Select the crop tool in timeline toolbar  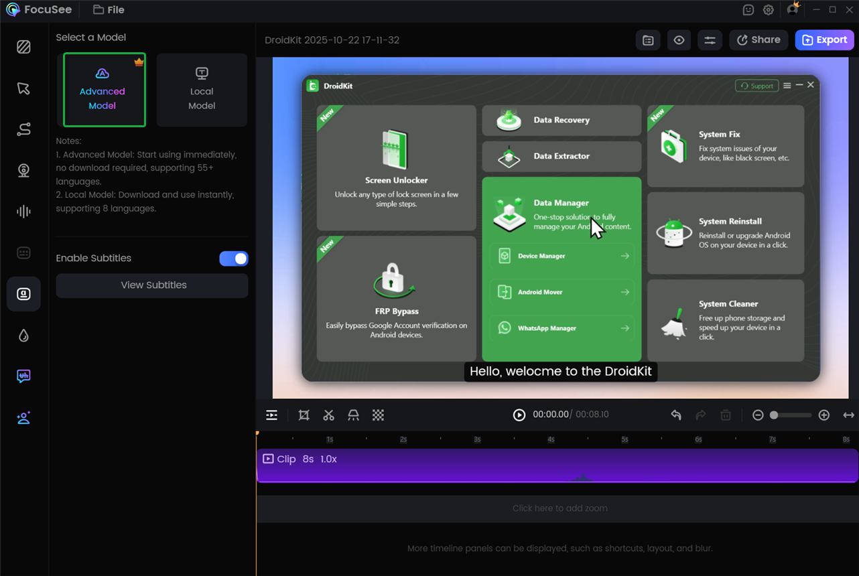click(304, 415)
